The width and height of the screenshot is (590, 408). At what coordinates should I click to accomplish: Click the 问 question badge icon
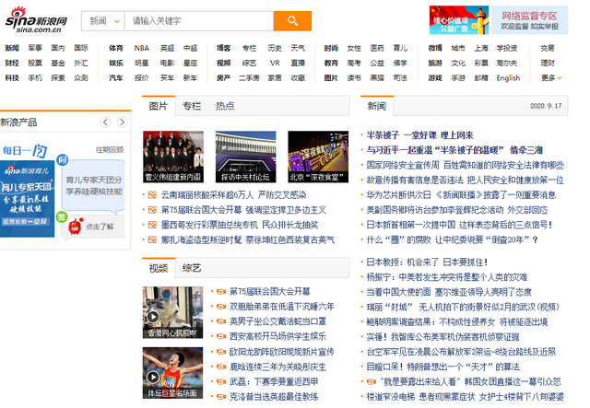(62, 160)
